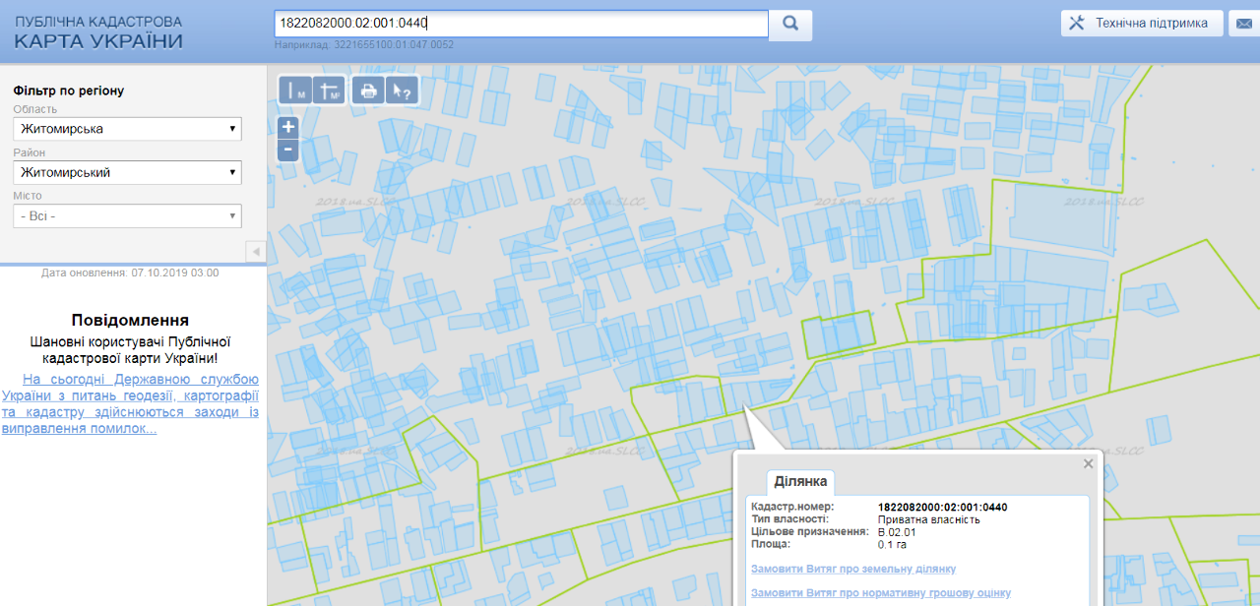Collapse the left filter panel arrow
Viewport: 1260px width, 606px height.
click(256, 251)
